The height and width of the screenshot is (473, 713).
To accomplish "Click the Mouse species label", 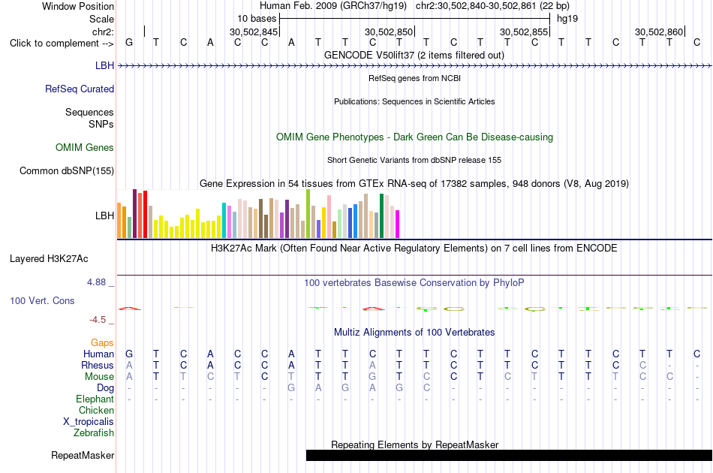I will pyautogui.click(x=99, y=377).
